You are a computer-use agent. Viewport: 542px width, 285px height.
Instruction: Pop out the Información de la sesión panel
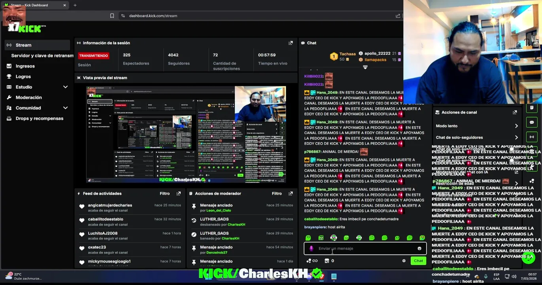tap(291, 43)
